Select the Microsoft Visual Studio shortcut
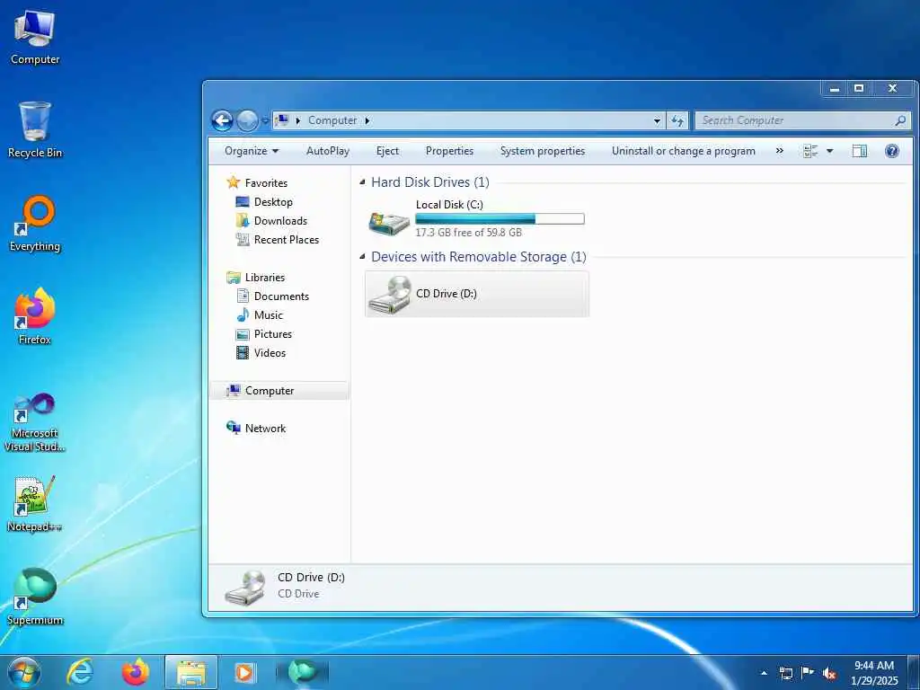 [x=35, y=422]
